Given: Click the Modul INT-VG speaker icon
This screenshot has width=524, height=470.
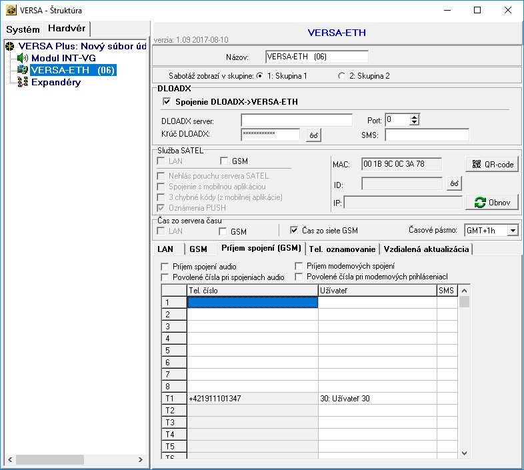Looking at the screenshot, I should tap(22, 59).
